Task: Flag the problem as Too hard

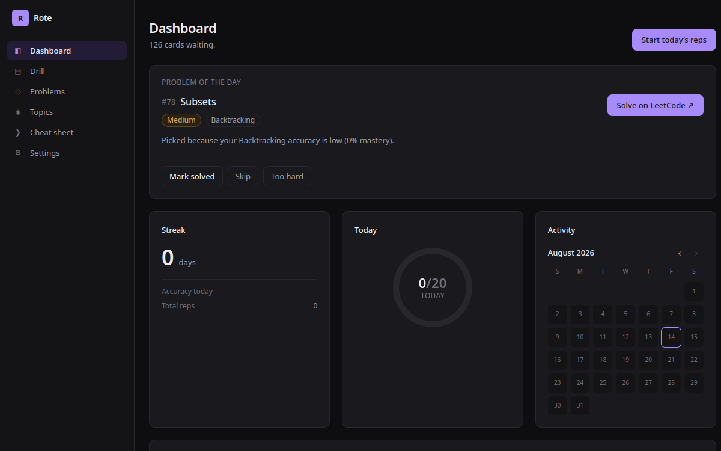Action: coord(287,176)
